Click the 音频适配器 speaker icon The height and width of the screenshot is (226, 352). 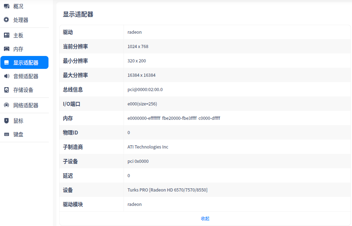click(x=7, y=76)
